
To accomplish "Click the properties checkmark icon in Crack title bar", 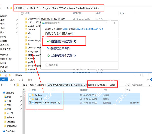I will pyautogui.click(x=6, y=75).
